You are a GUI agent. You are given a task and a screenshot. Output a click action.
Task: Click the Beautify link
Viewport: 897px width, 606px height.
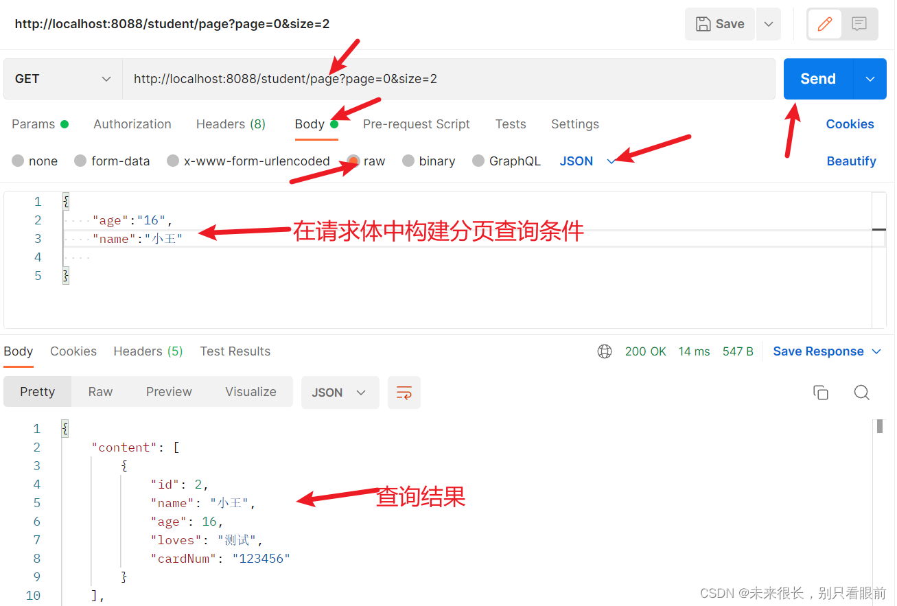851,161
